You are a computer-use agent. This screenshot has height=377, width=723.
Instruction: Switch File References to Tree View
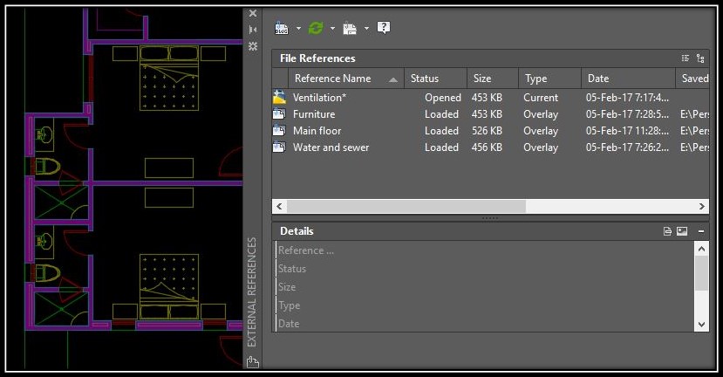point(700,58)
